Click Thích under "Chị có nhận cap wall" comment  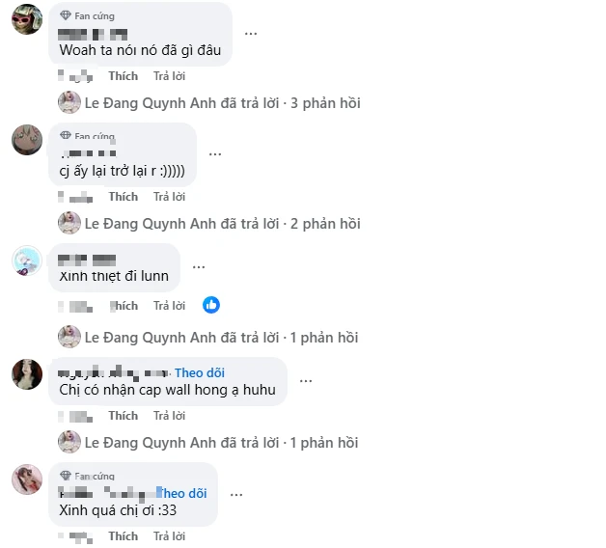124,416
